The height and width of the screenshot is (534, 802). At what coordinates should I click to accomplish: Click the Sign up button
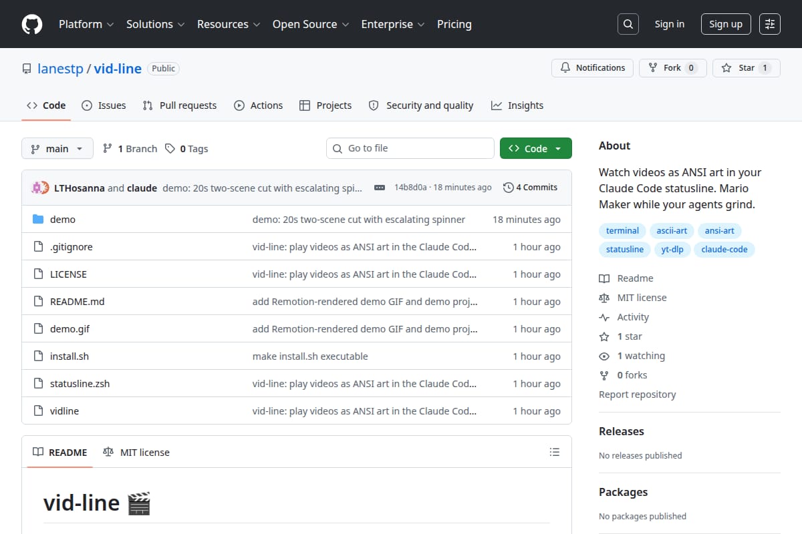click(x=726, y=24)
